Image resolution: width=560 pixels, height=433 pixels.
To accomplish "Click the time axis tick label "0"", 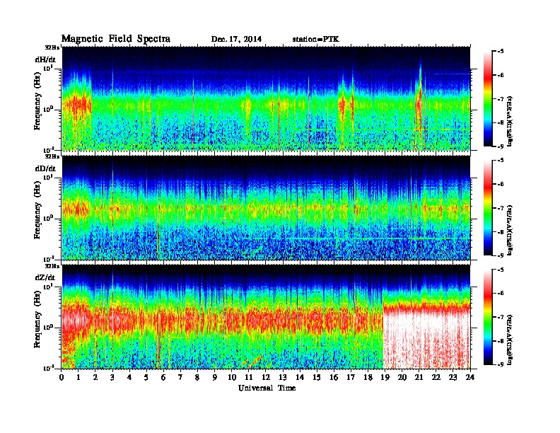I will [62, 378].
